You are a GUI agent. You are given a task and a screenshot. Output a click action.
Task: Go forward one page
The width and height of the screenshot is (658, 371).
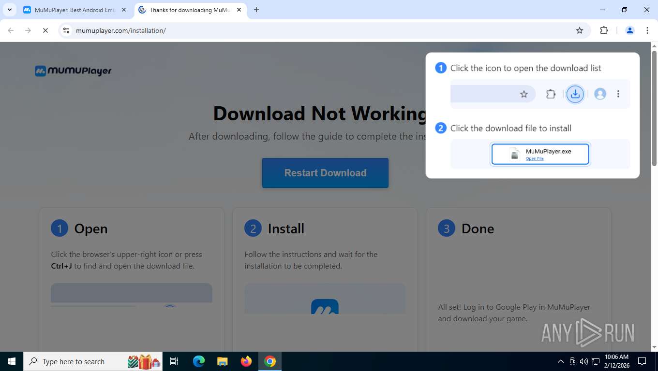tap(28, 30)
